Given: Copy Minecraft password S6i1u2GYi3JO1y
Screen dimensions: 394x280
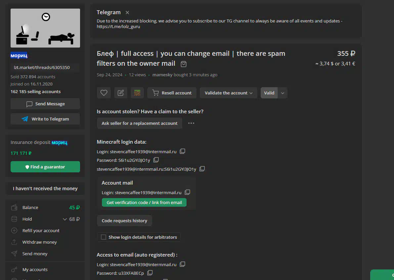Looking at the screenshot, I should (156, 160).
